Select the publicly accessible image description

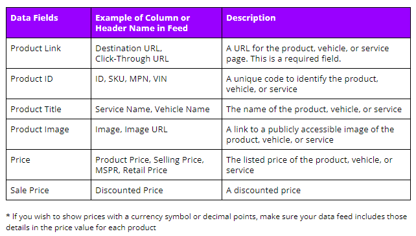[x=310, y=135]
